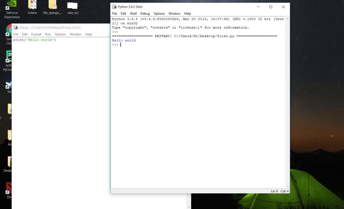Image resolution: width=344 pixels, height=209 pixels.
Task: Open the Run menu in the first.py editor
Action: (x=48, y=34)
